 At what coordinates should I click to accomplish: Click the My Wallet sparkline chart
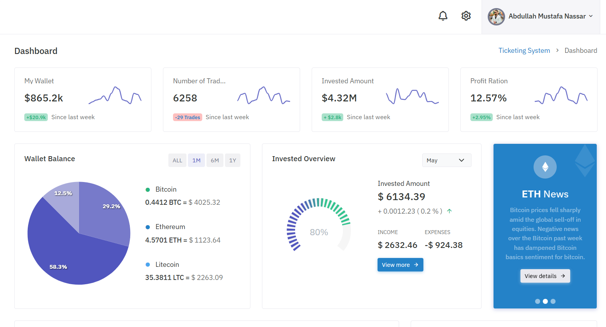pyautogui.click(x=115, y=96)
